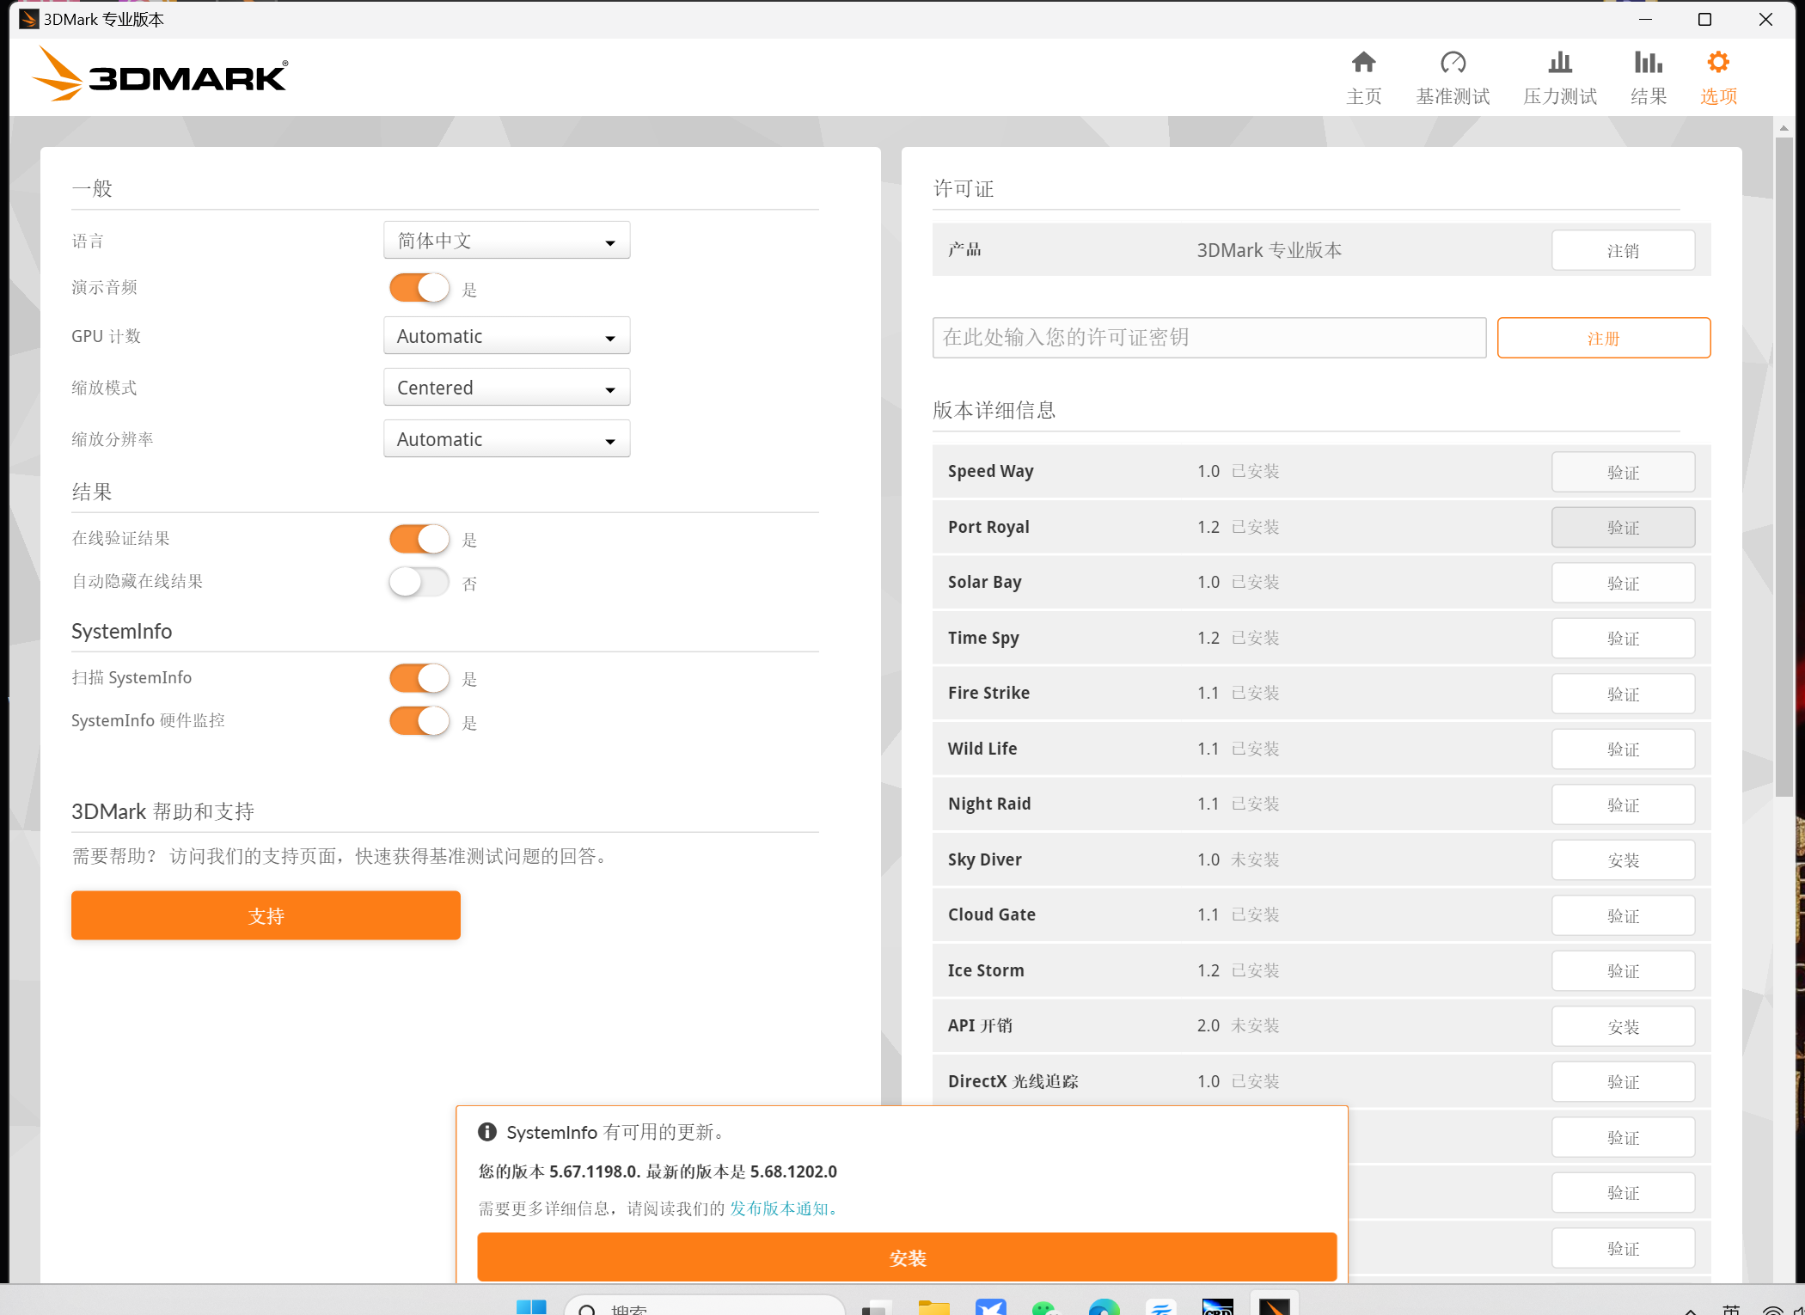Verify the Solar Bay benchmark
This screenshot has width=1805, height=1315.
click(x=1623, y=584)
